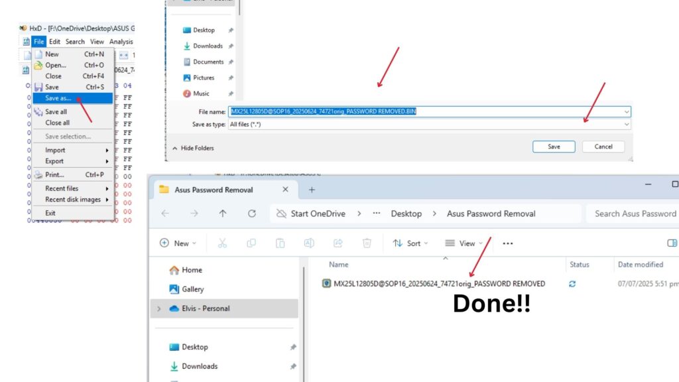Click the Date modified column header
The width and height of the screenshot is (679, 382).
pos(641,265)
